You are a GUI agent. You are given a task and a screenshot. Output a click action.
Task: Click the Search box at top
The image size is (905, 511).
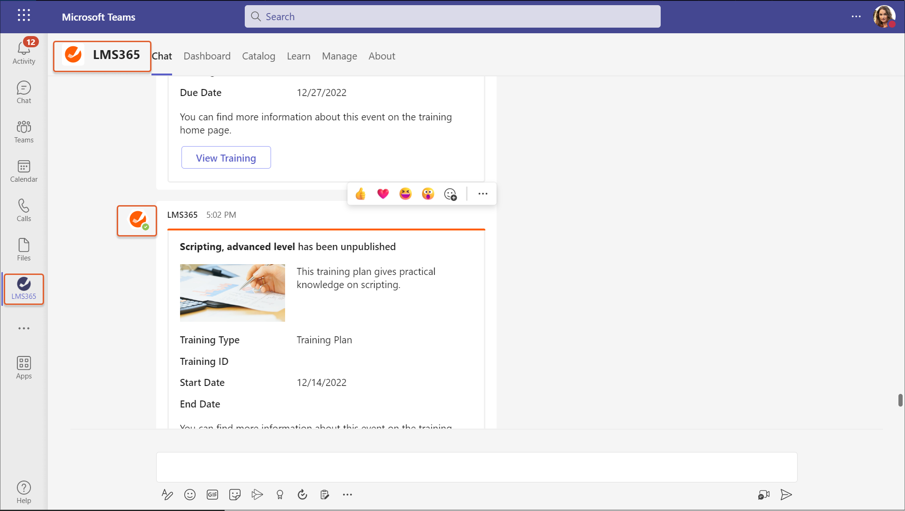click(452, 16)
